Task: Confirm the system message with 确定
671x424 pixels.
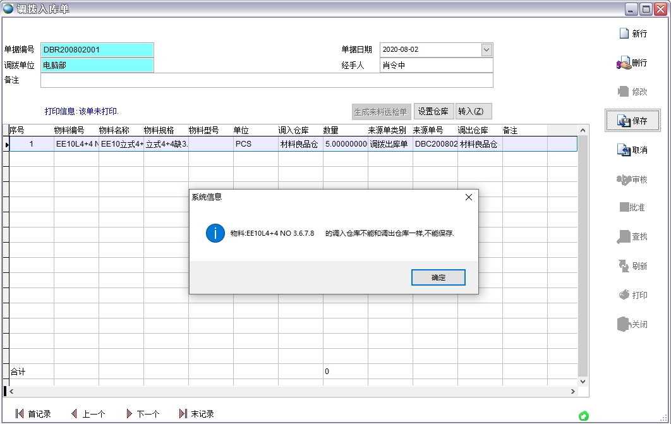Action: pyautogui.click(x=438, y=277)
